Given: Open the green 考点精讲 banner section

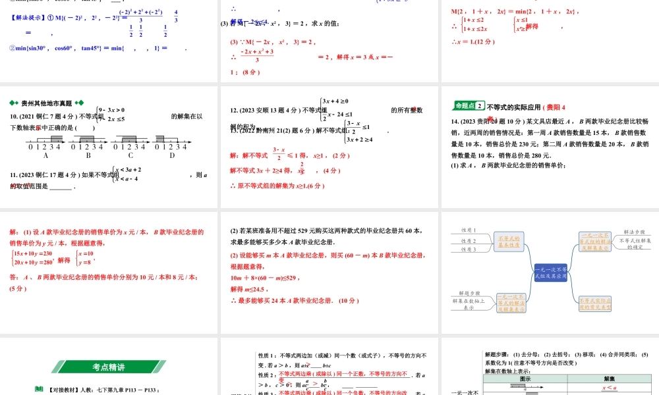Looking at the screenshot, I should point(109,367).
